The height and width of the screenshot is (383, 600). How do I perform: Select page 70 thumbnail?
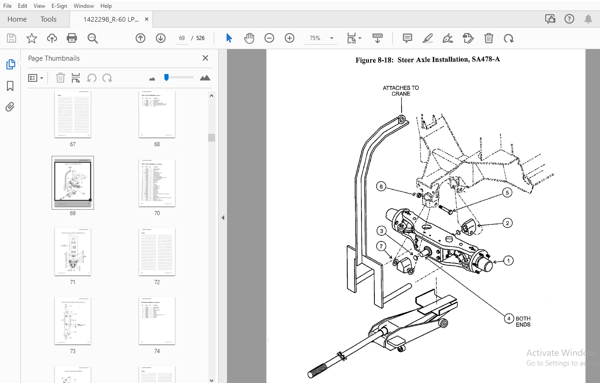click(157, 183)
